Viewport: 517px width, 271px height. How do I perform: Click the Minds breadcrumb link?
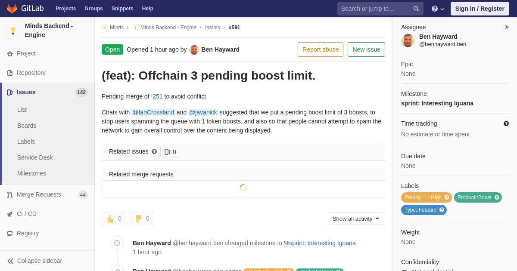[x=117, y=28]
